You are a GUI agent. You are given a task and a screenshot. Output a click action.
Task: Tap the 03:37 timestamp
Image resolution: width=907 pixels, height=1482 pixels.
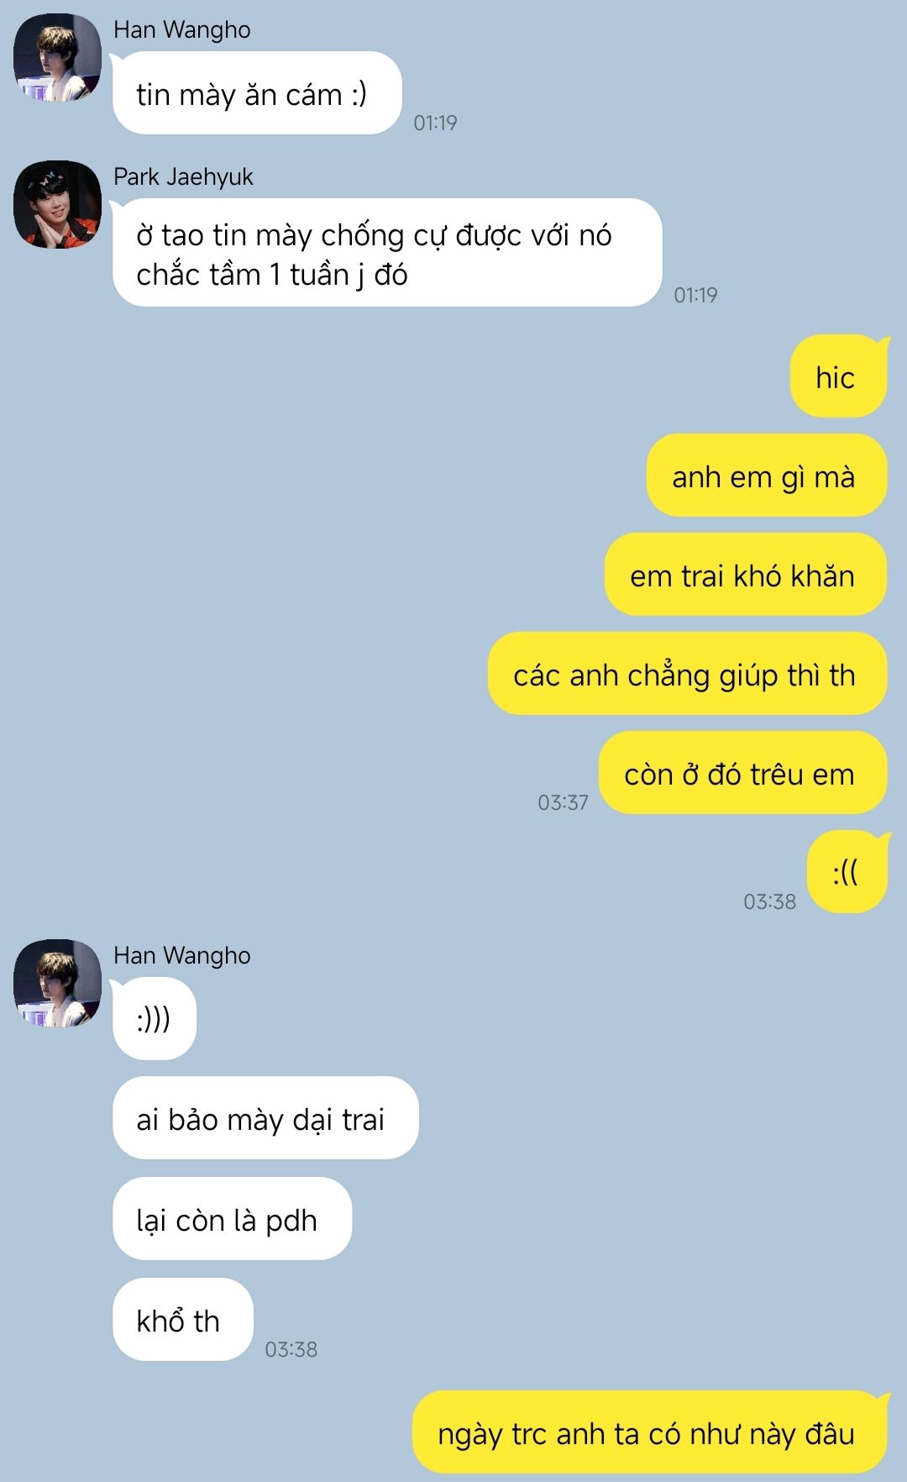coord(563,802)
